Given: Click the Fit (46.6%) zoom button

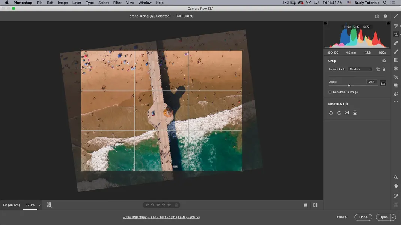Looking at the screenshot, I should pyautogui.click(x=11, y=205).
